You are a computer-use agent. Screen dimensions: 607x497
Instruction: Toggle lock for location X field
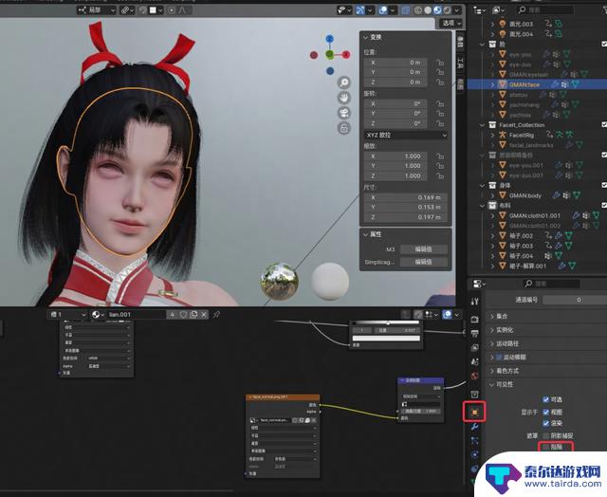440,63
